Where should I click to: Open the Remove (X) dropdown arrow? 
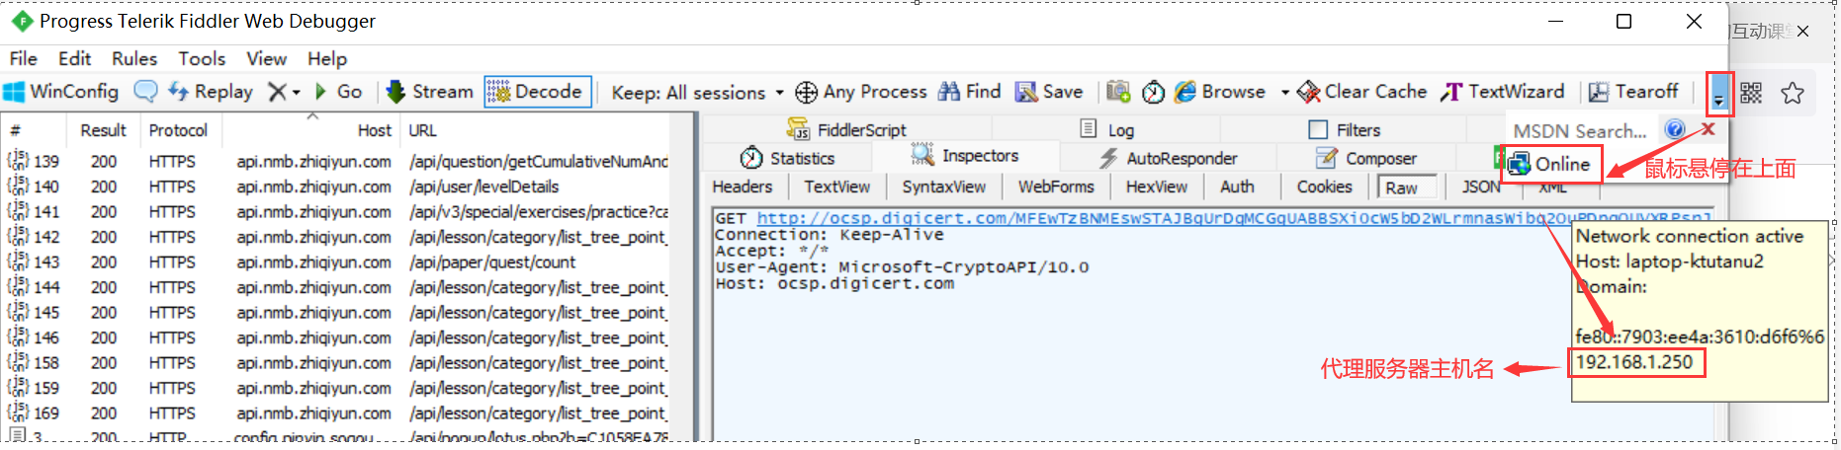click(296, 93)
